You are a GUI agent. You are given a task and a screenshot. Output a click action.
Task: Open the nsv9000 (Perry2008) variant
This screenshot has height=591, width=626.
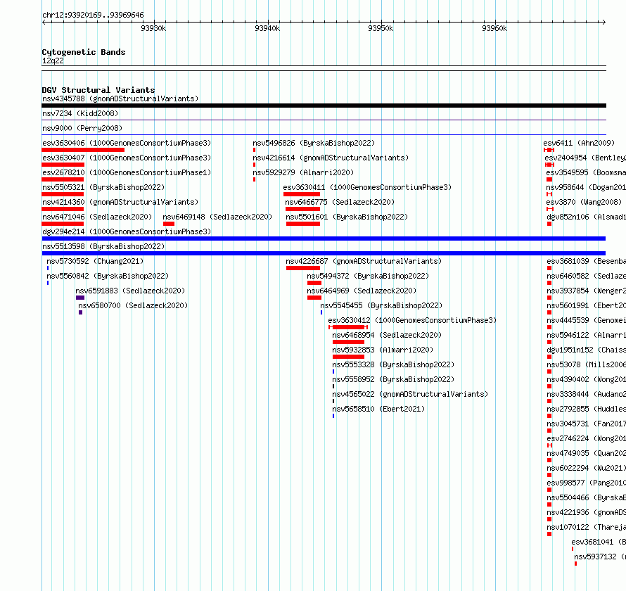[x=82, y=128]
